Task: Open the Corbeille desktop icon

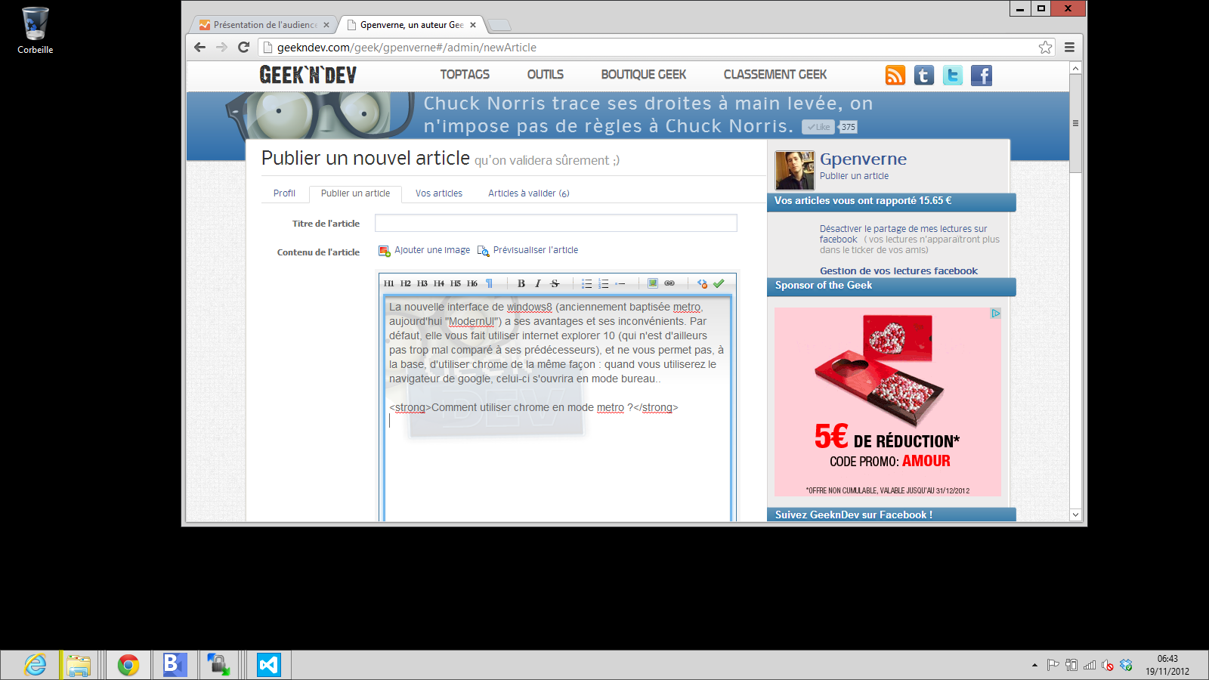Action: (35, 30)
